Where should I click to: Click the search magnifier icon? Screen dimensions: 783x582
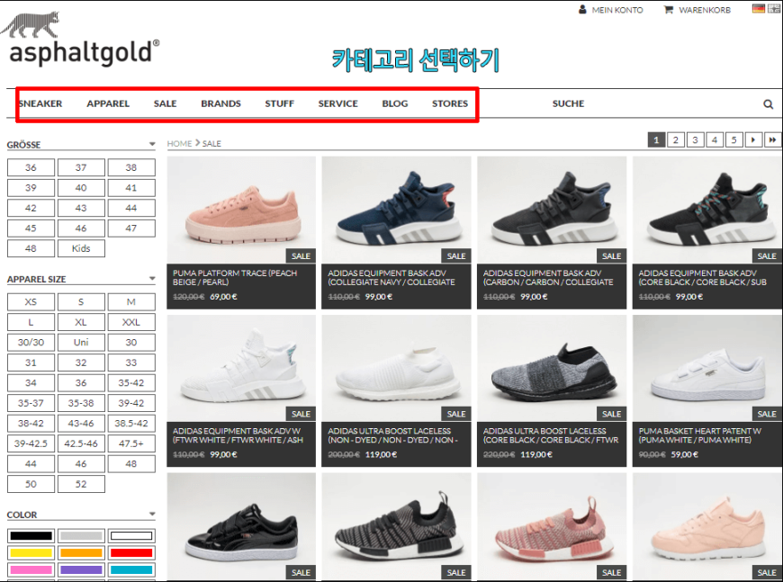768,103
